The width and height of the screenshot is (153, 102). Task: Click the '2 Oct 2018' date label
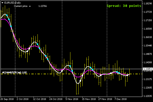coord(22,99)
